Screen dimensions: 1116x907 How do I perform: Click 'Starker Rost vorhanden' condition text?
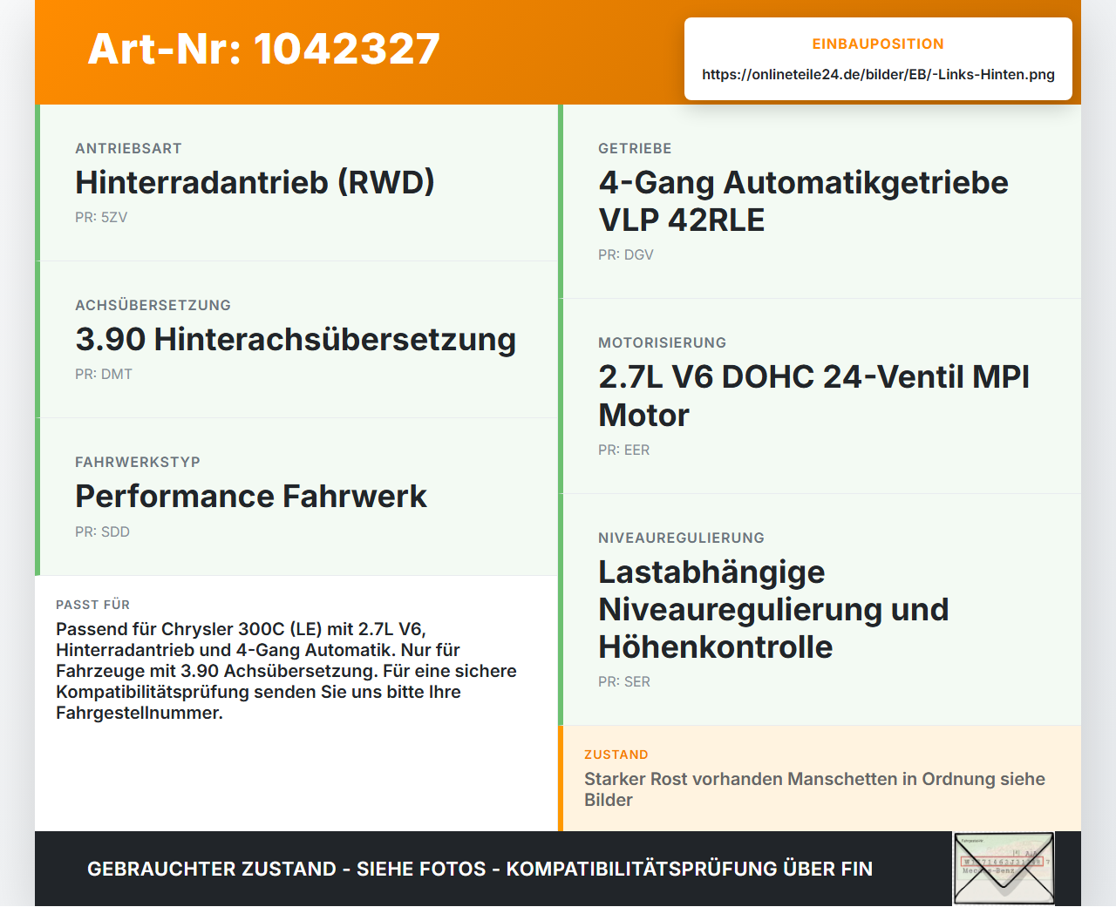click(814, 789)
